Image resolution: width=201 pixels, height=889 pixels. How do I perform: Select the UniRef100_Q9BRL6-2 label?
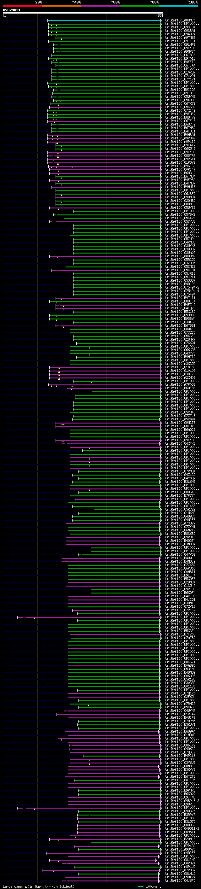182,801
